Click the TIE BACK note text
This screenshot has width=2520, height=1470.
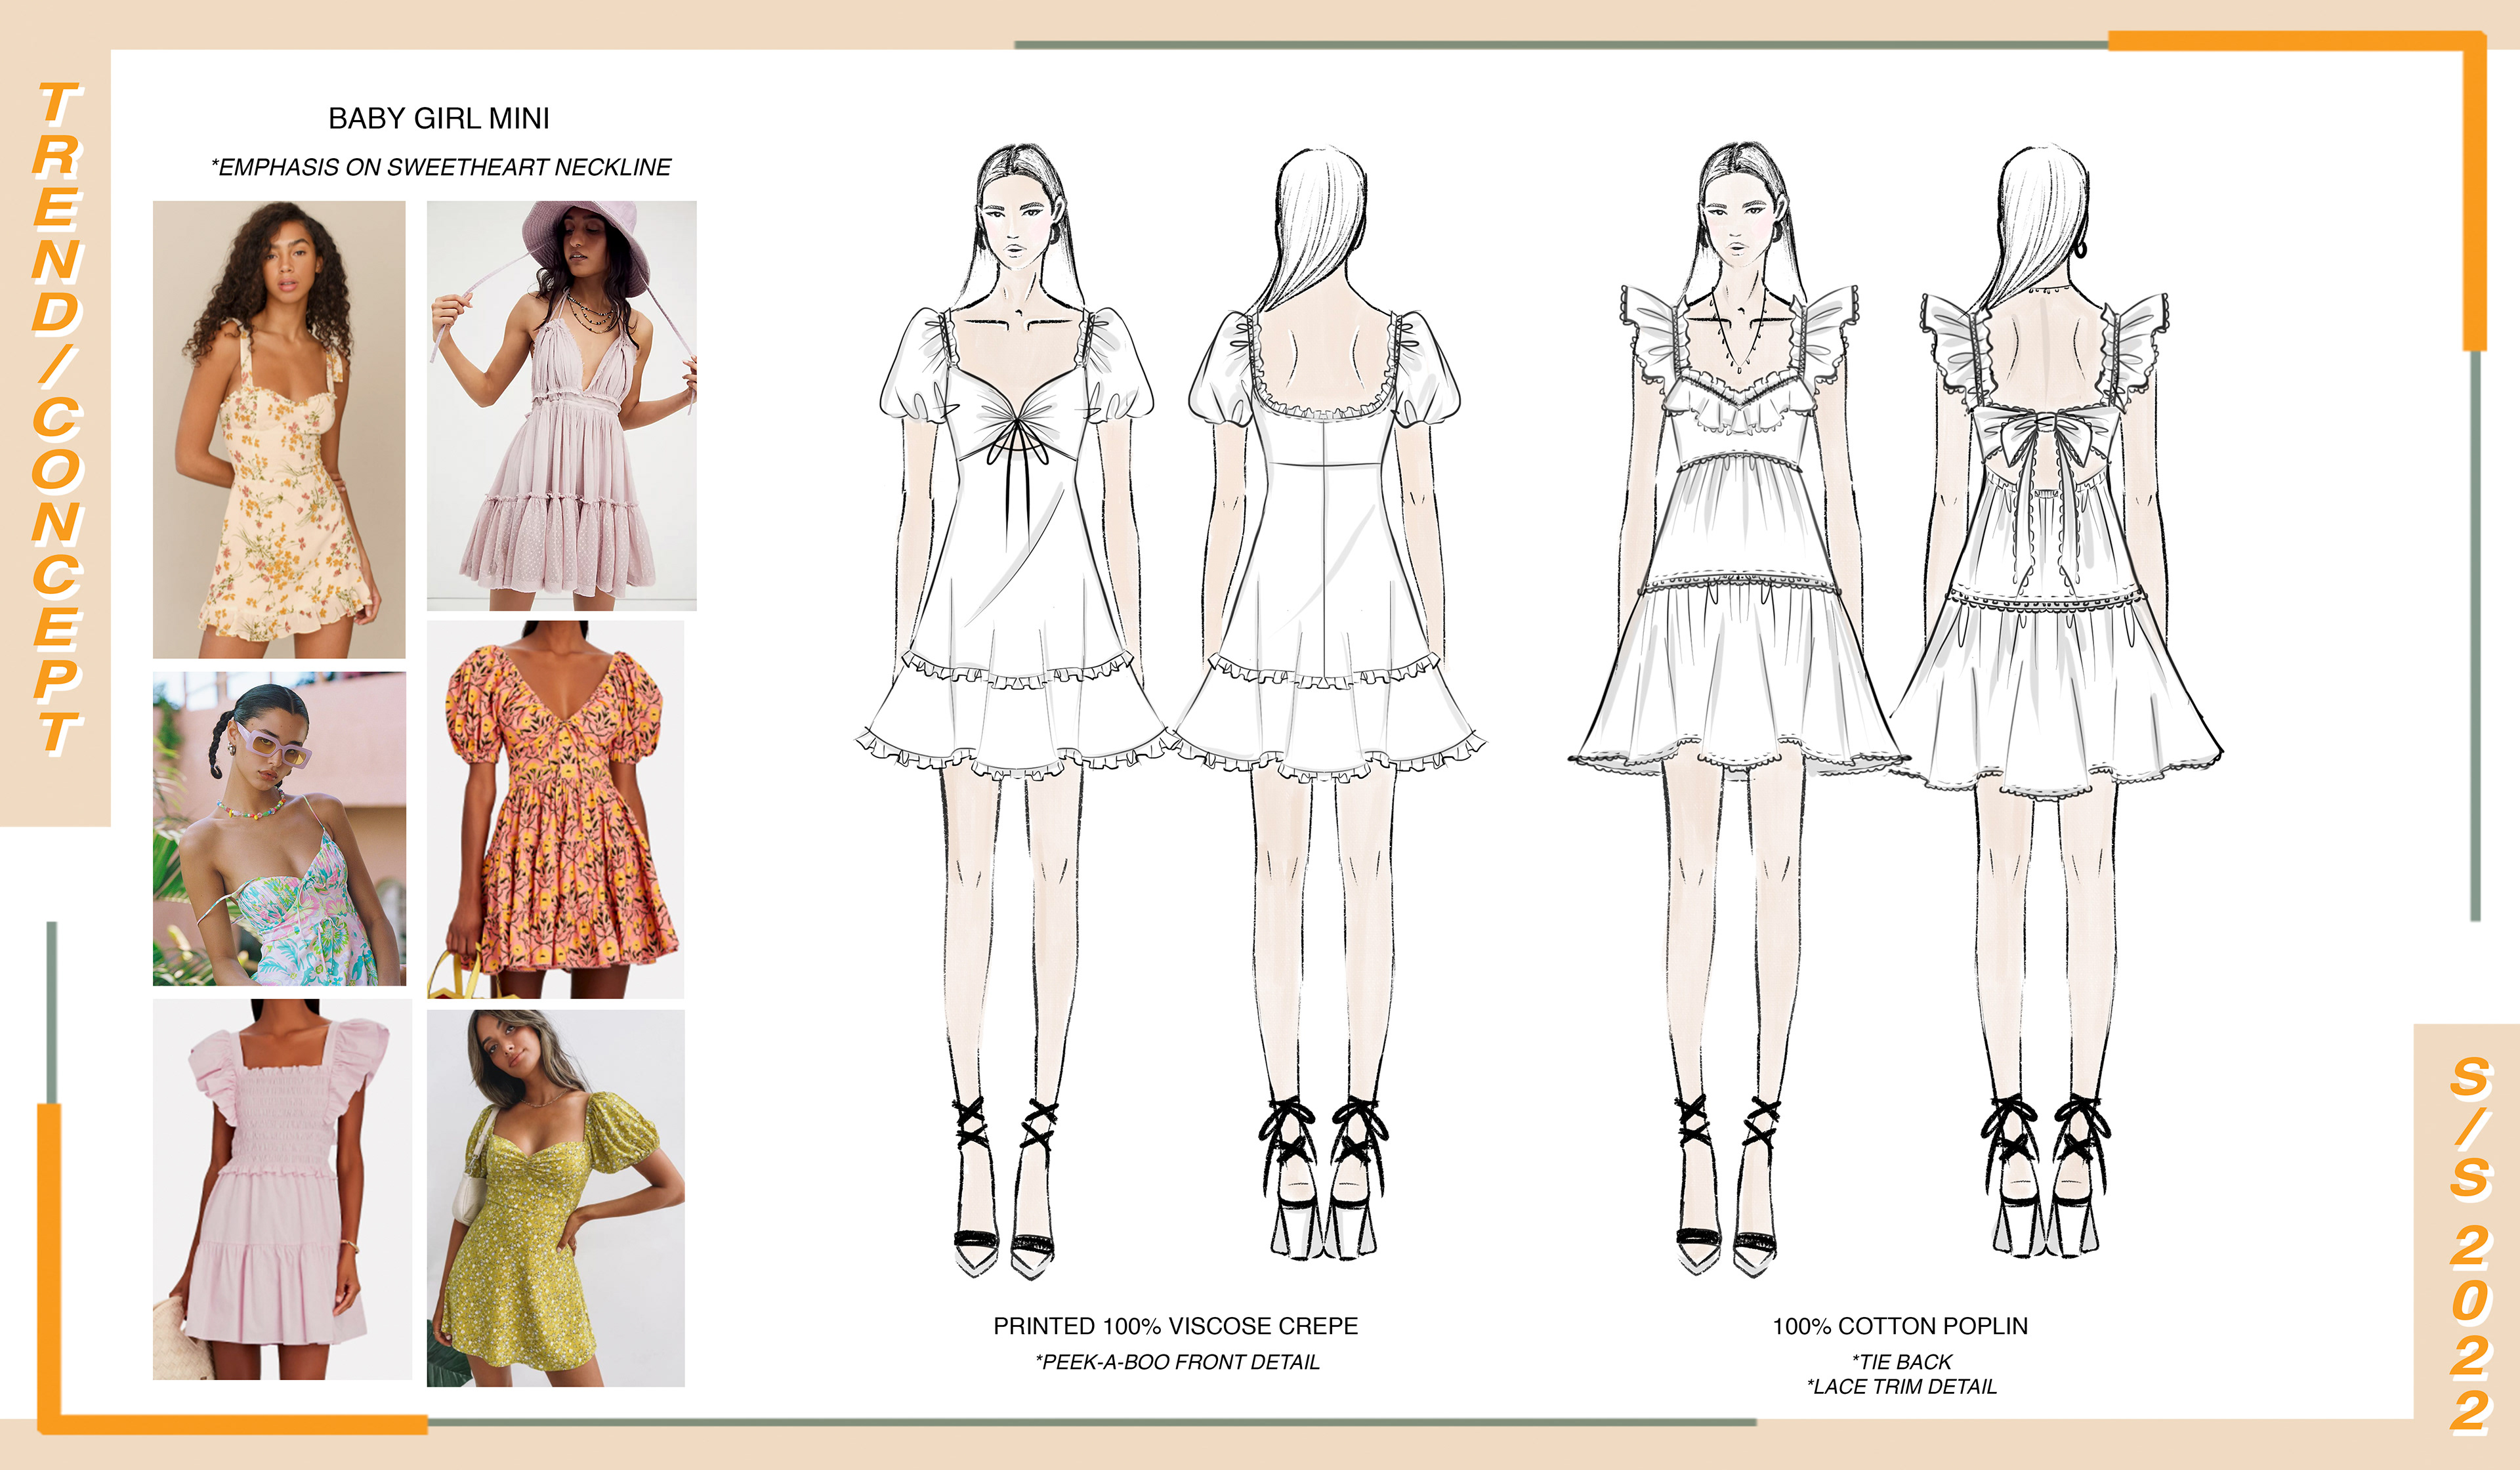(x=1901, y=1362)
